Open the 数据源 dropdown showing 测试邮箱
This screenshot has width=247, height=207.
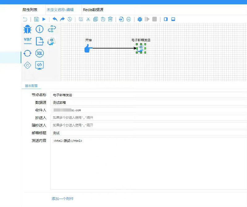pos(149,103)
